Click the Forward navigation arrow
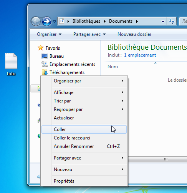 click(x=46, y=22)
